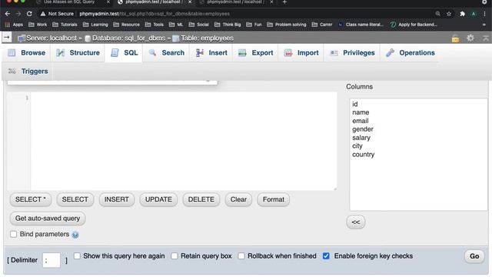Go to the Insert tab
The width and height of the screenshot is (492, 277).
pos(211,53)
